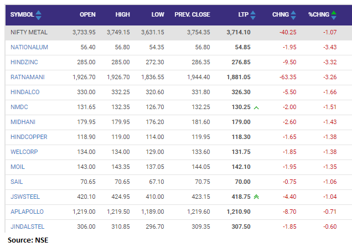352x247 pixels.
Task: Open the HINDALCO stock link
Action: point(25,92)
